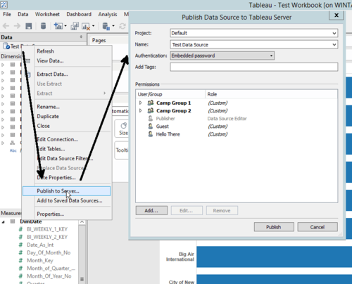Open the clear sheet dropdown arrow

pos(93,26)
